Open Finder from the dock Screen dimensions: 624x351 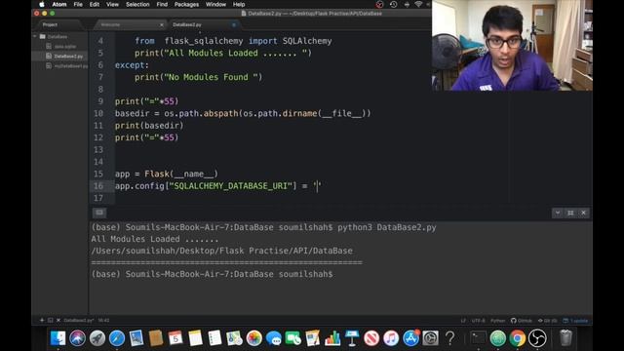click(58, 338)
